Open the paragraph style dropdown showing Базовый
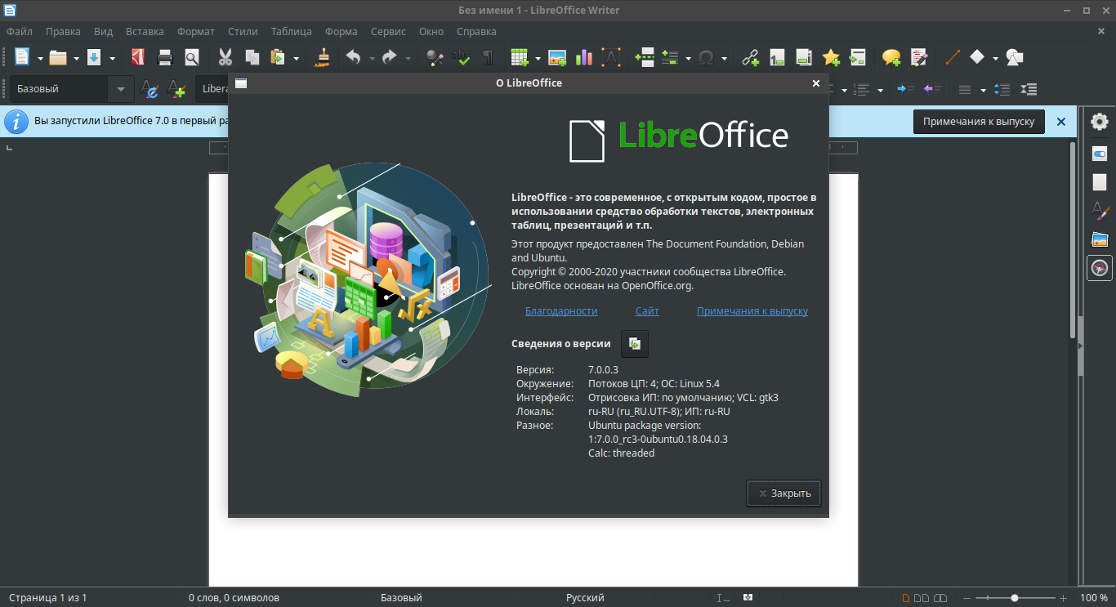This screenshot has width=1116, height=607. coord(65,88)
